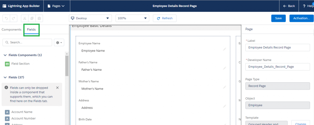Viewport: 314px width, 125px height.
Task: Select the Fields tab
Action: tap(32, 30)
